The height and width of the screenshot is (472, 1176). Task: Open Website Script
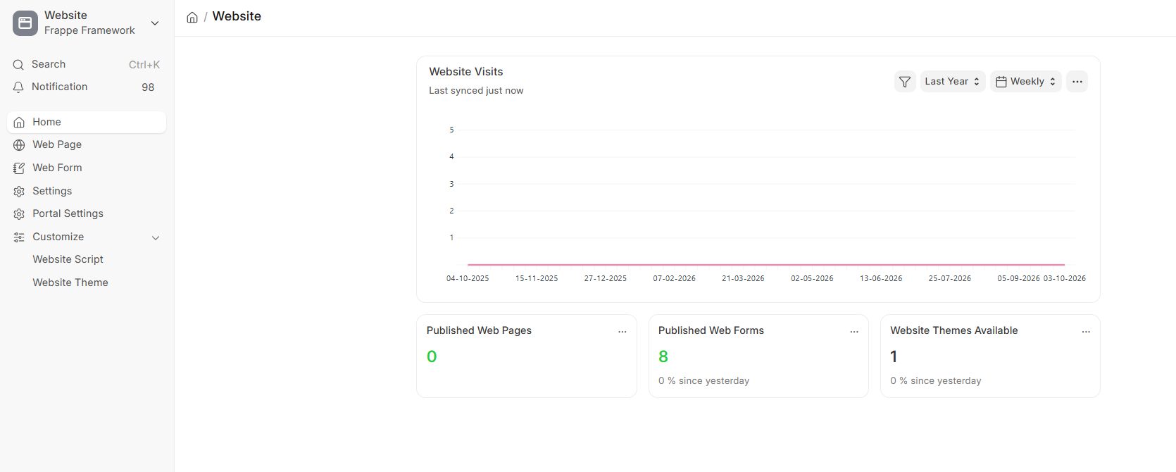68,259
